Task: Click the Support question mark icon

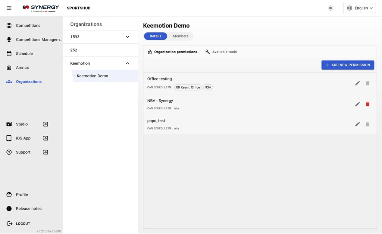Action: pos(9,152)
